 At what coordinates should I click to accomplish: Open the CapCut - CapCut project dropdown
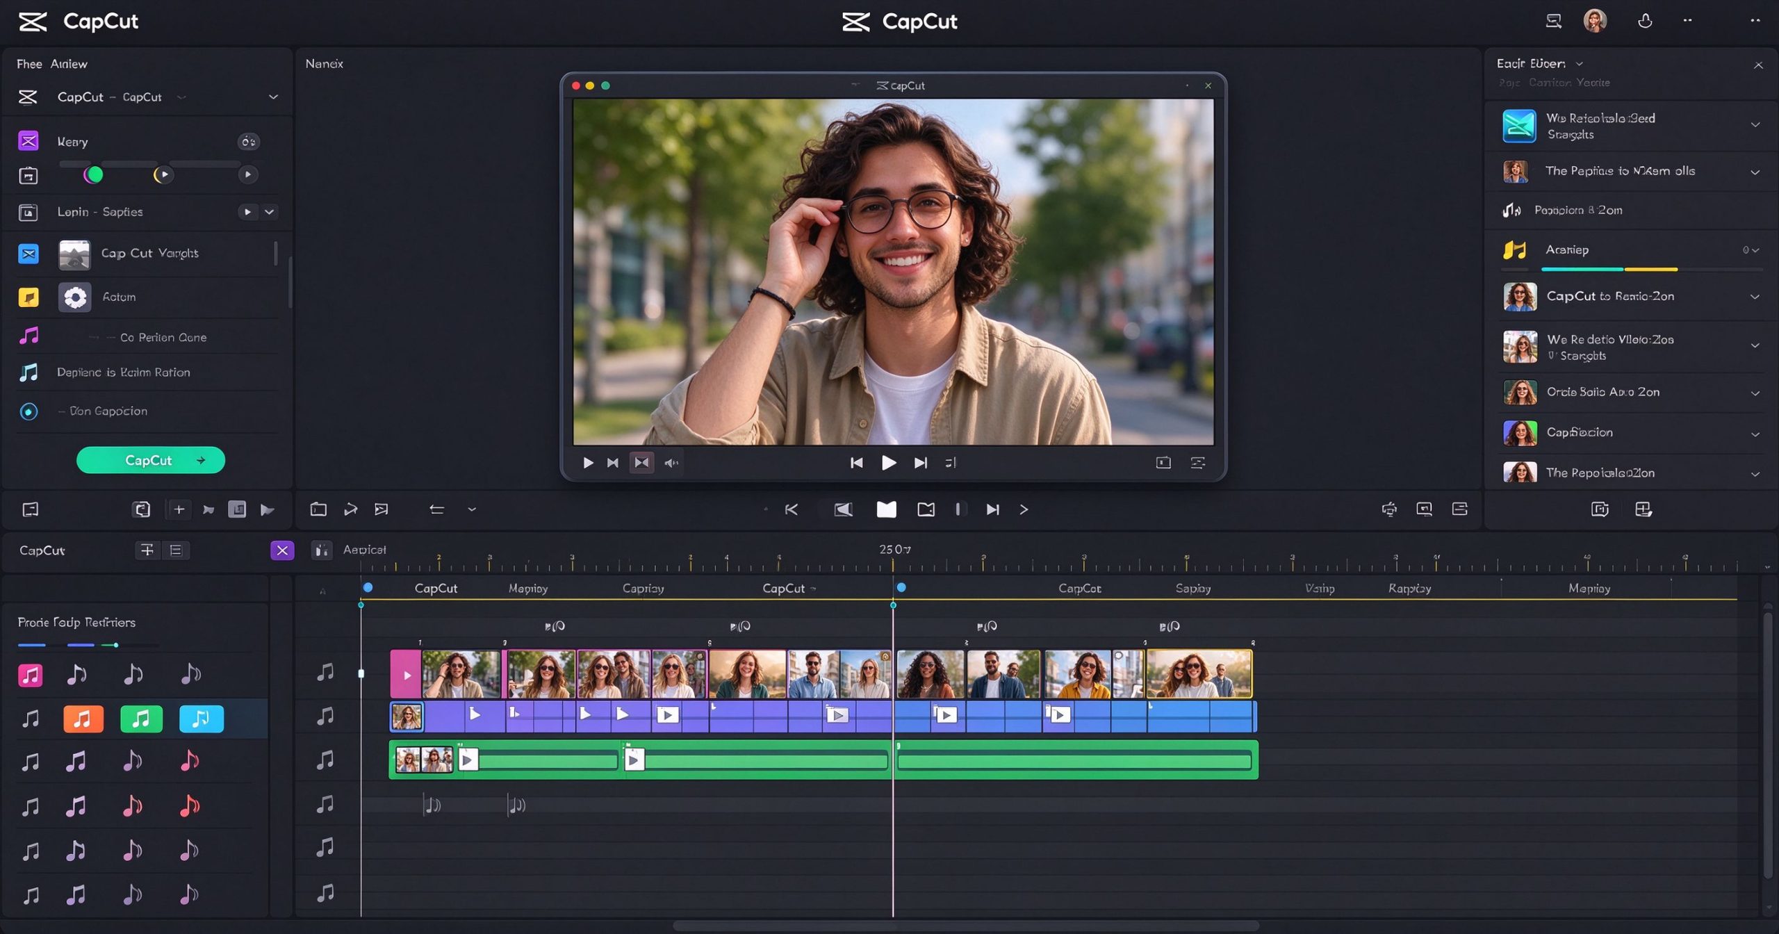point(273,97)
